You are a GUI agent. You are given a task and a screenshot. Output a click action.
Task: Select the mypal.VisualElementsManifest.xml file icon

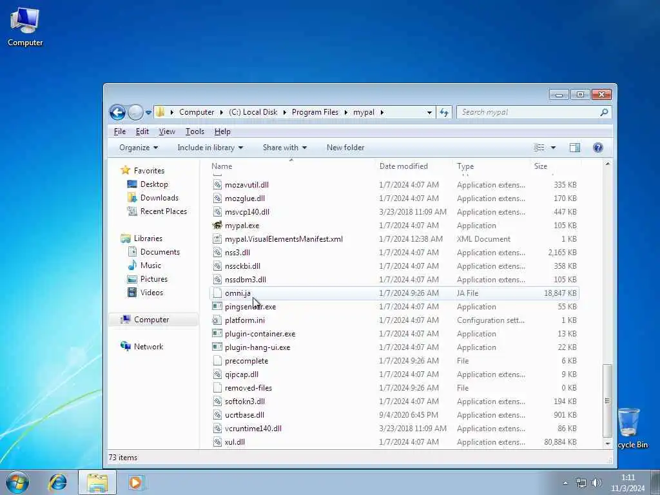point(217,238)
